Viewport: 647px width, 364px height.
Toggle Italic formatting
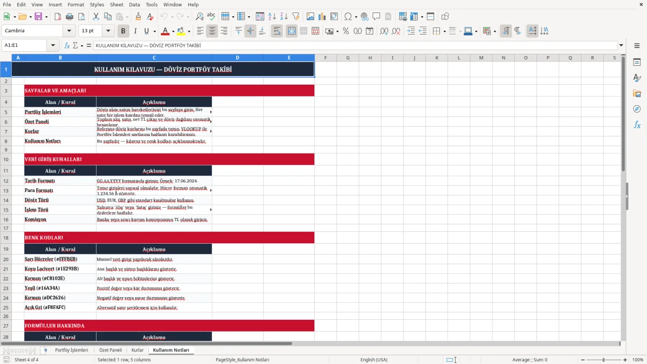(135, 31)
